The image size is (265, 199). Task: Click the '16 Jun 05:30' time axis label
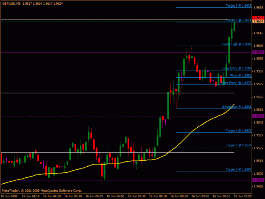pyautogui.click(x=73, y=196)
